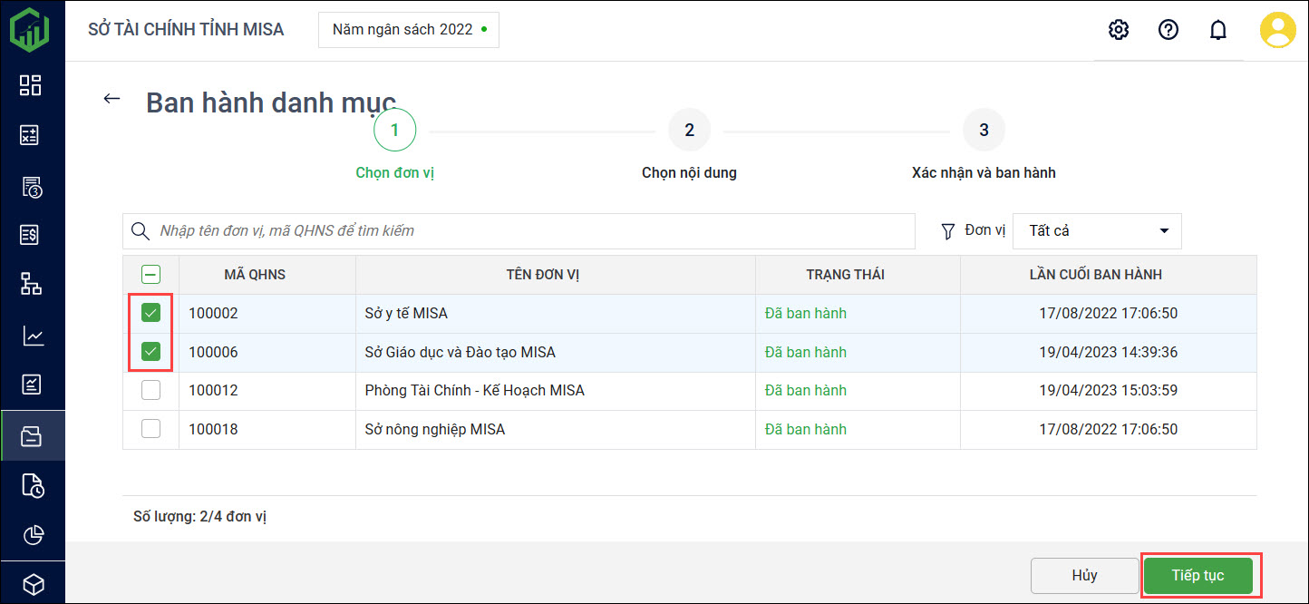Open the user avatar account menu
This screenshot has width=1309, height=604.
coord(1277,30)
